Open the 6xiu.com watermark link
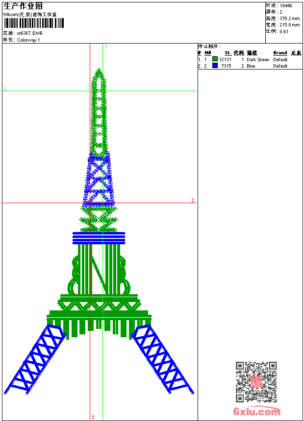This screenshot has width=304, height=421. click(256, 412)
